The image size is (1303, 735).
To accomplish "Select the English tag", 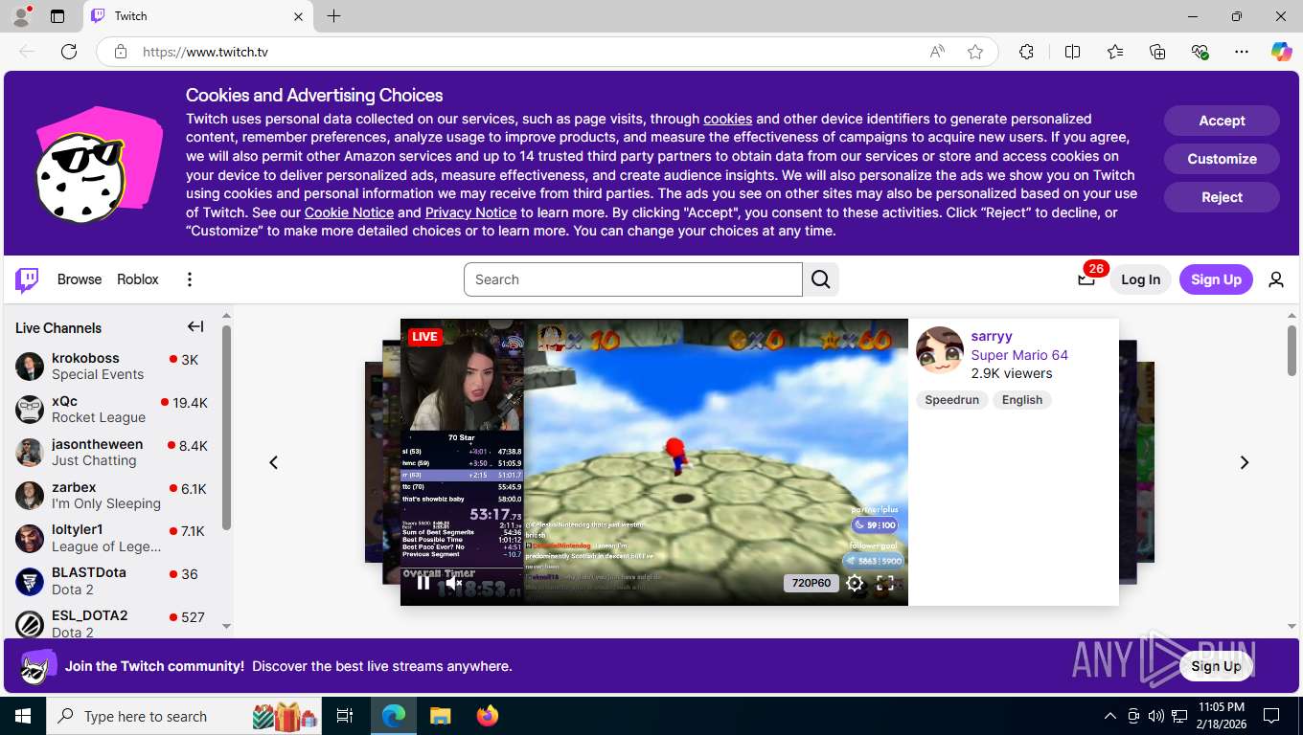I will (1022, 400).
